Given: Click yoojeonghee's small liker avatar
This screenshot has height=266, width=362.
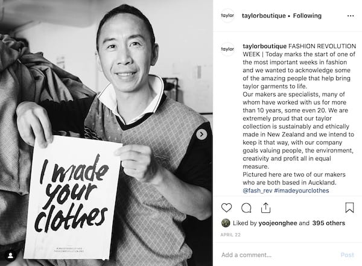Looking at the screenshot, I should point(226,223).
